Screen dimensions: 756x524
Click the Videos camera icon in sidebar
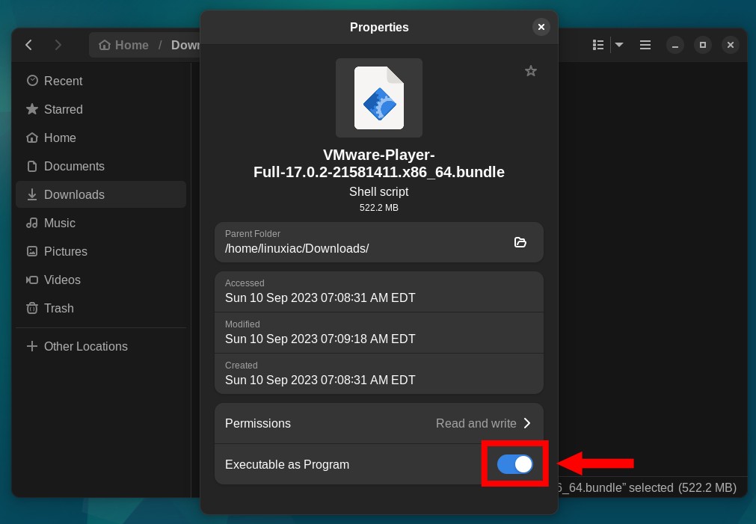(x=32, y=280)
